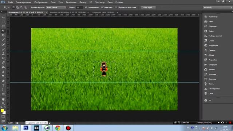Open the Изображение menu
This screenshot has width=233, height=131.
pyautogui.click(x=41, y=2)
